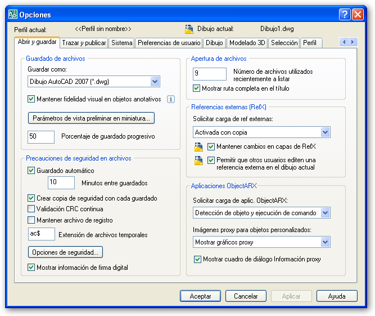Open the Perfil tab
Image resolution: width=375 pixels, height=316 pixels.
click(311, 43)
